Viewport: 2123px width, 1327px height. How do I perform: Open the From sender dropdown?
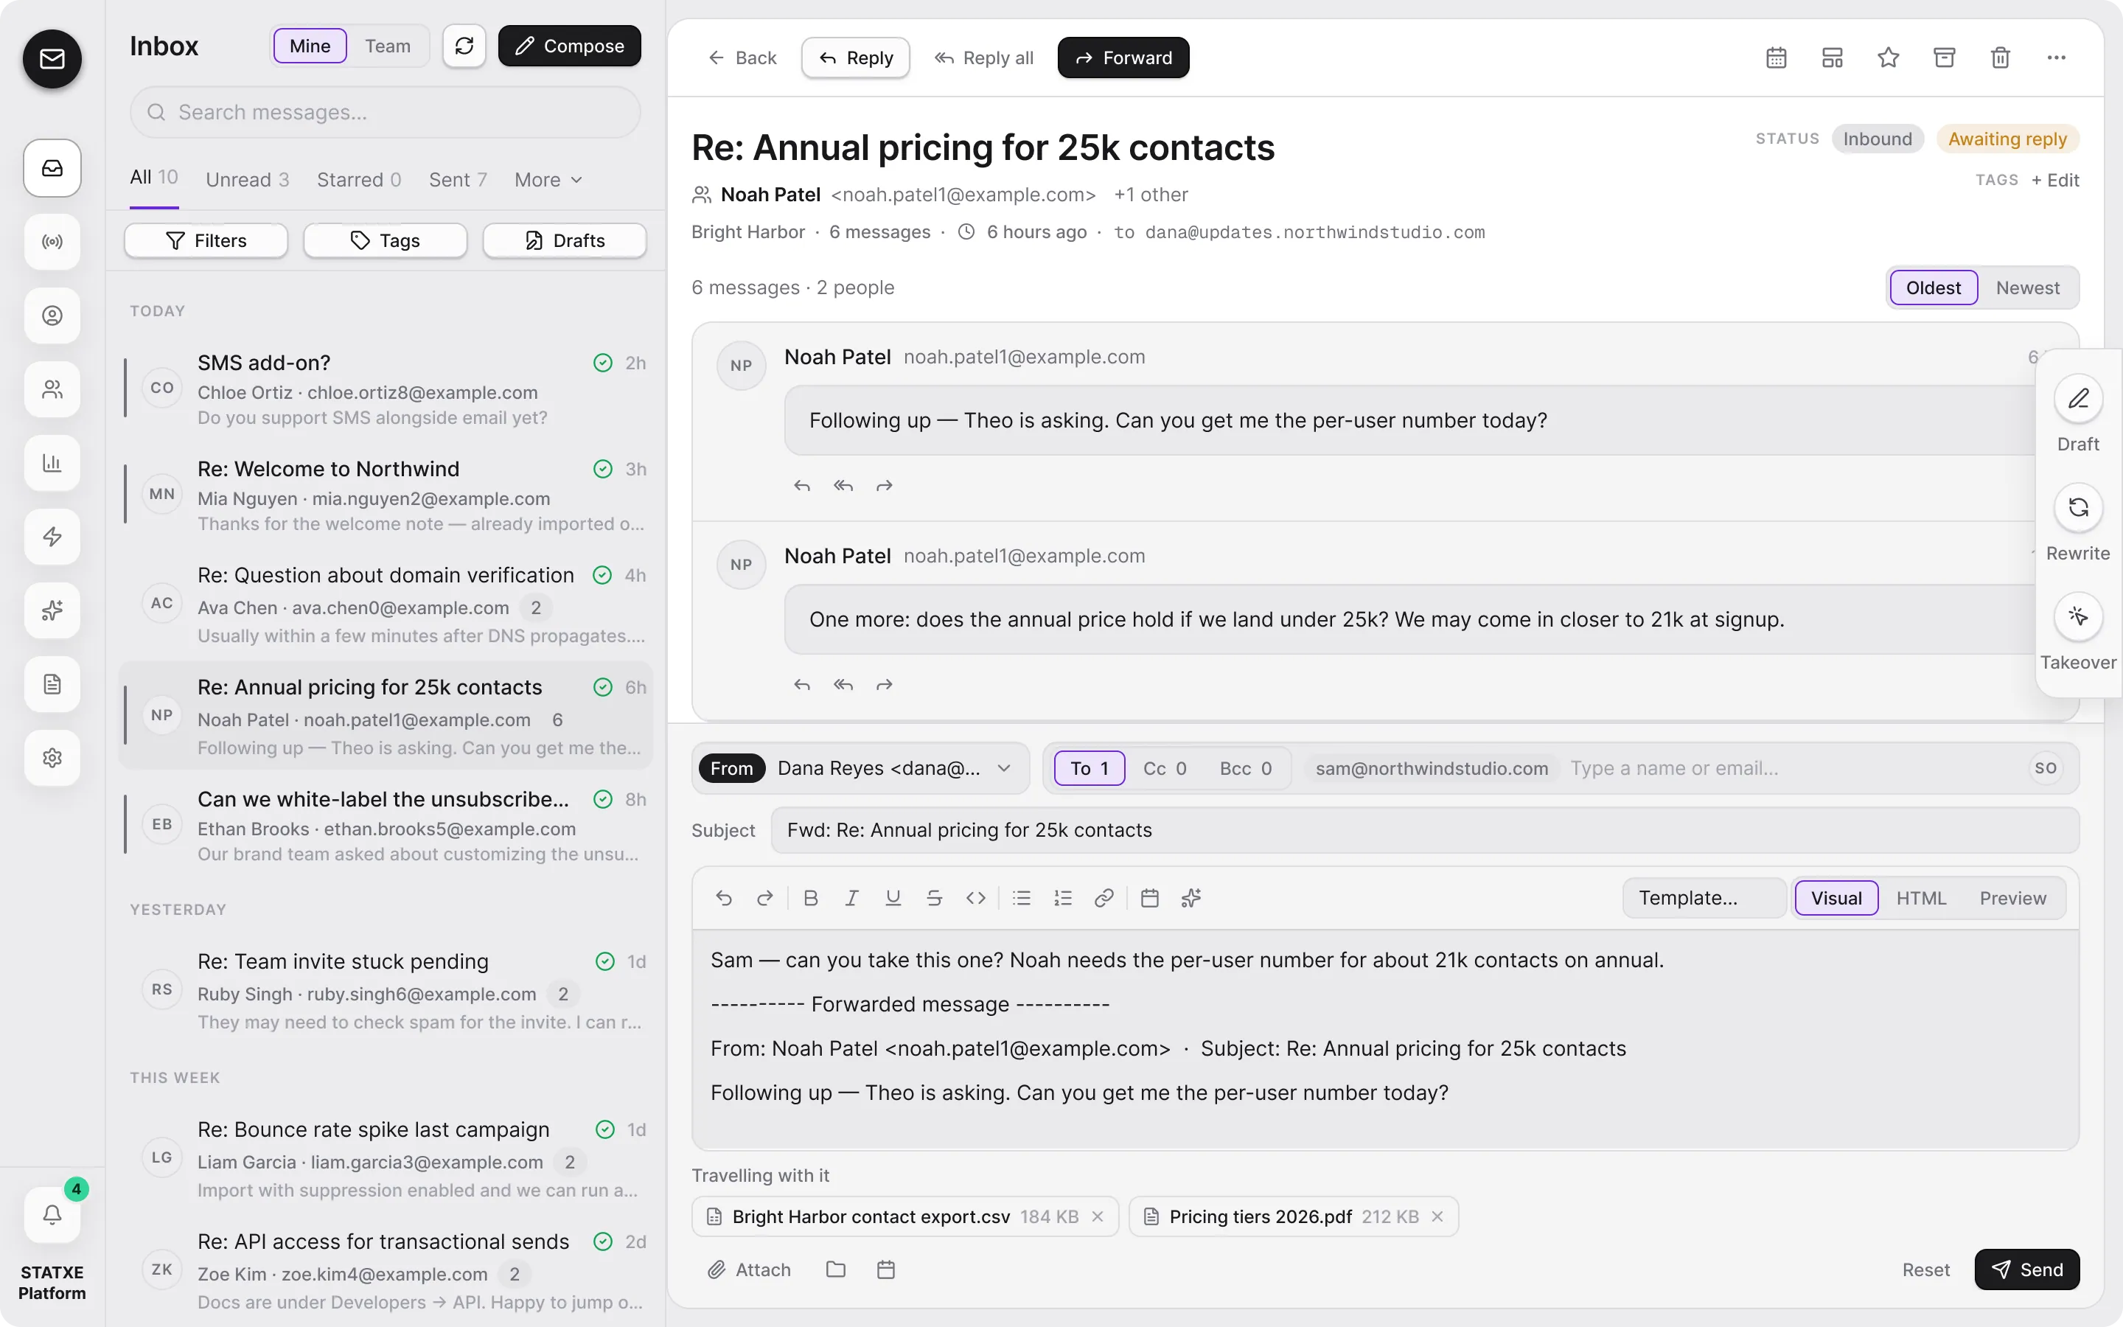[860, 769]
